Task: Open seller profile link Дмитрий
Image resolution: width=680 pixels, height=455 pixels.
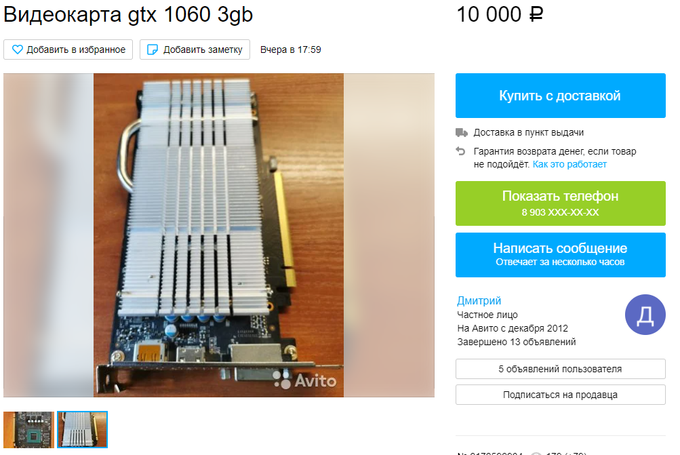Action: click(x=479, y=300)
